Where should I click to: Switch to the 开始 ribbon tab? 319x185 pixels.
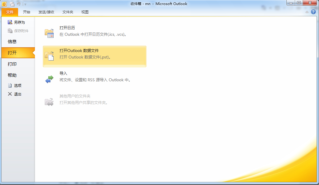pyautogui.click(x=27, y=12)
